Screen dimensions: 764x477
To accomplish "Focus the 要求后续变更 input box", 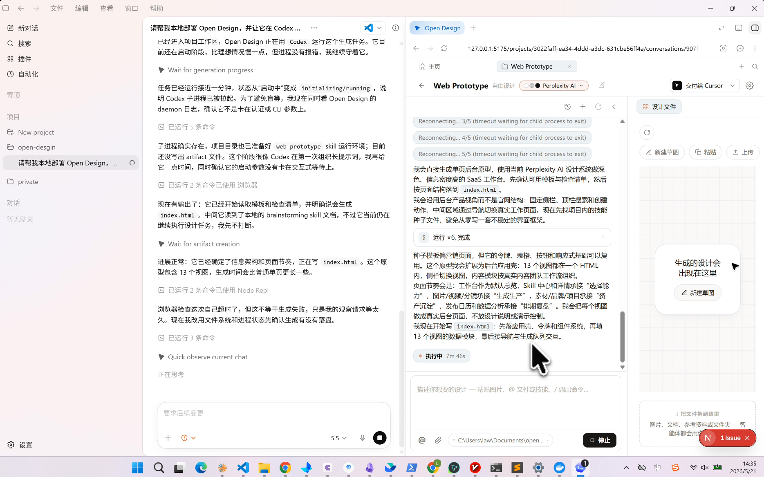I will click(273, 413).
